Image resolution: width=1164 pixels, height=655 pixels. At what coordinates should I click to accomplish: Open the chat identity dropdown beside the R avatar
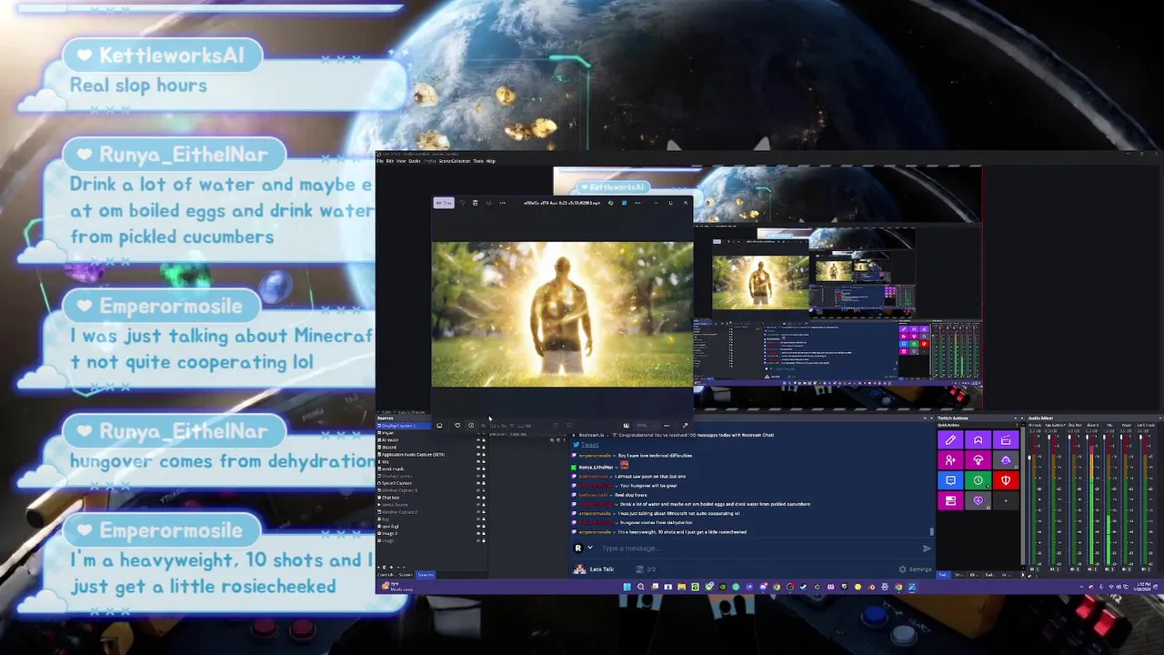coord(590,548)
